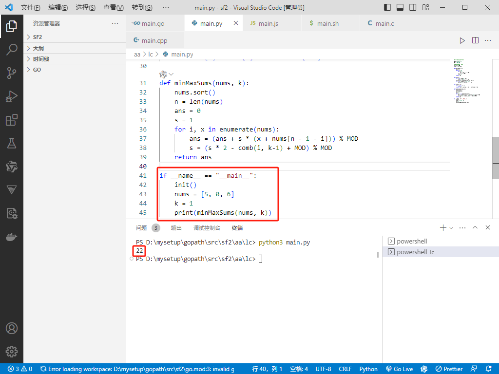Click errors and warnings status indicator
The height and width of the screenshot is (374, 499).
(20, 369)
